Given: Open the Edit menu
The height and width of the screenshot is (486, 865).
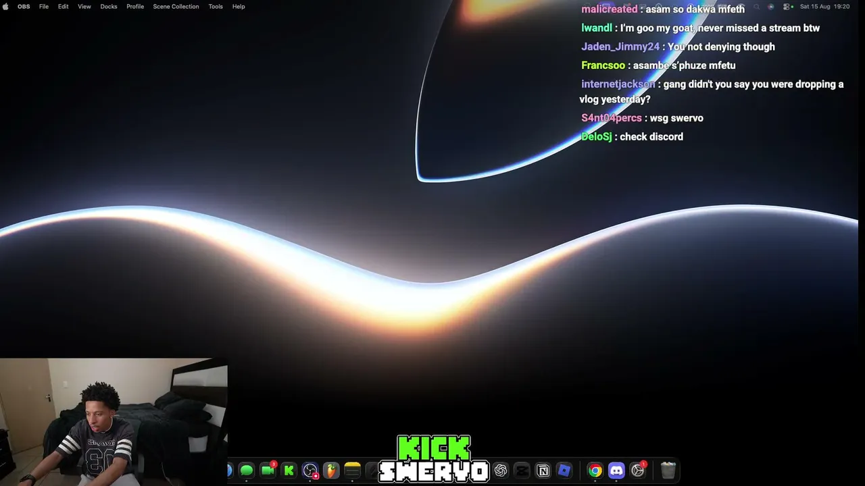Looking at the screenshot, I should (x=63, y=6).
